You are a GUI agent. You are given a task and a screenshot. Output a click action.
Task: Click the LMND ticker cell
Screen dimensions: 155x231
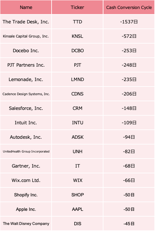coord(77,79)
